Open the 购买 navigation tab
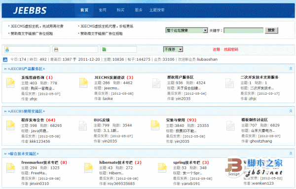The height and width of the screenshot is (189, 296). pyautogui.click(x=120, y=10)
